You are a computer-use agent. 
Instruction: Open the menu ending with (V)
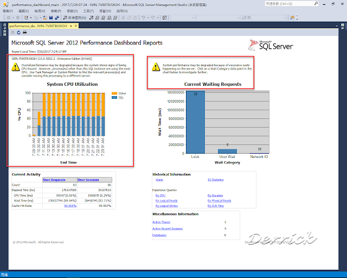[x=40, y=11]
